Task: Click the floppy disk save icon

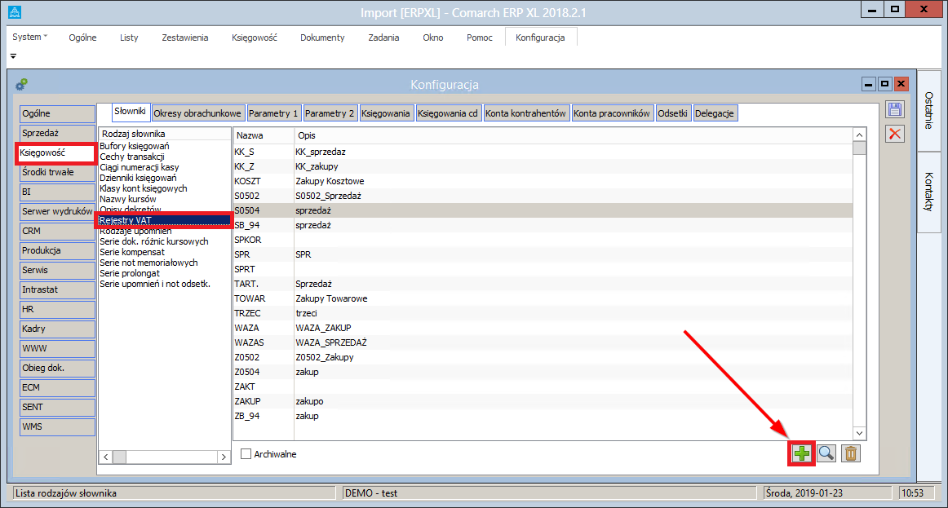Action: pos(895,110)
